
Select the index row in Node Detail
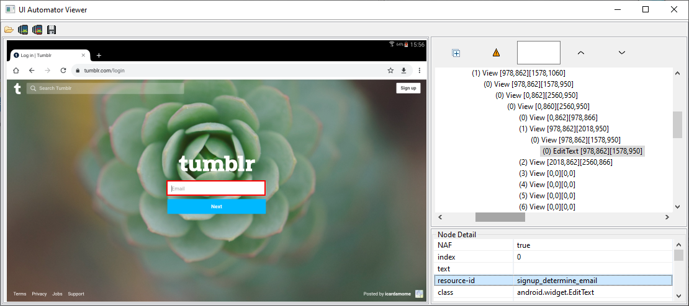pos(554,257)
